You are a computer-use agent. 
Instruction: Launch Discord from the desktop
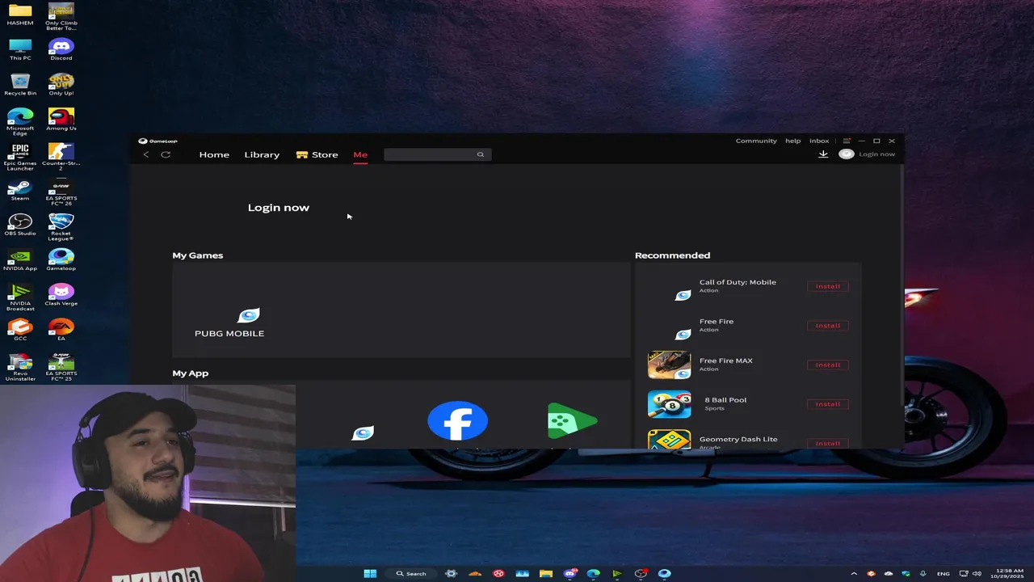click(x=61, y=49)
